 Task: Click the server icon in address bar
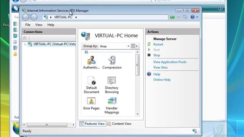coord(46,17)
